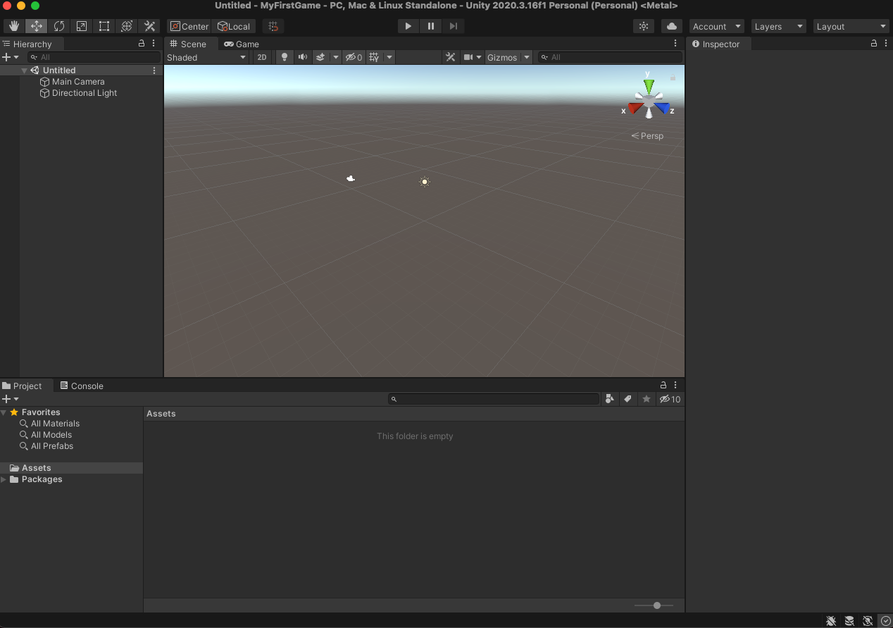Toggle handle rotation Local button

[233, 26]
